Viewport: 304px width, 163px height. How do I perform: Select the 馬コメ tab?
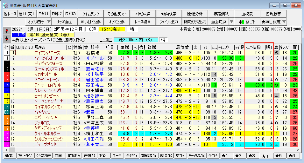pos(180,156)
